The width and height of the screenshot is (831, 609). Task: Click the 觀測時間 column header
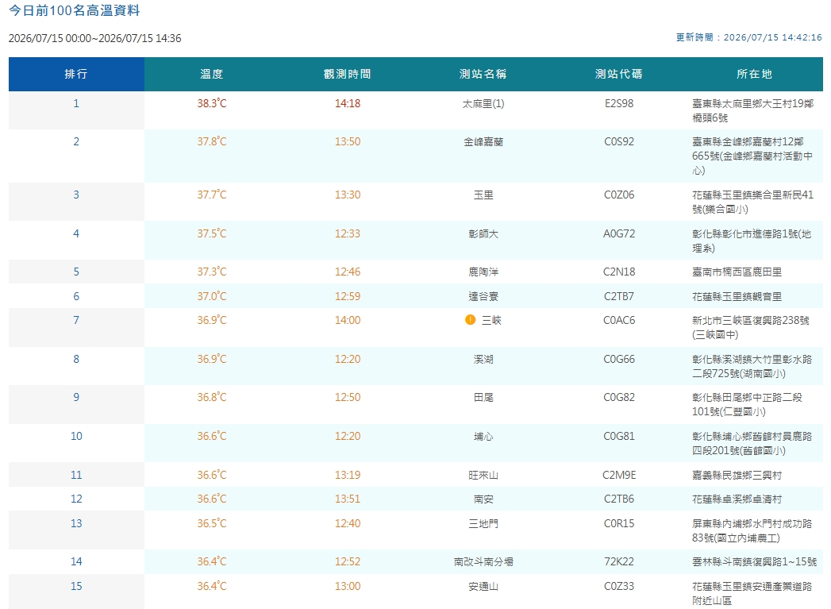coord(348,74)
